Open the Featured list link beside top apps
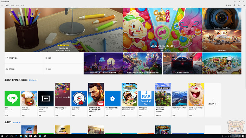246x138 pixels. 64,58
